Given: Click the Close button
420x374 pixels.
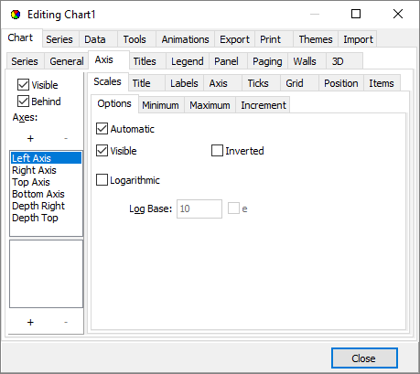Looking at the screenshot, I should 364,358.
